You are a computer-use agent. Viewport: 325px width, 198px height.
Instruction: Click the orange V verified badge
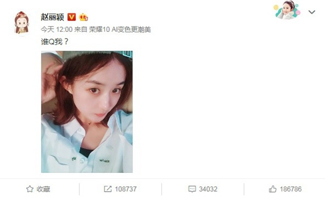[71, 17]
